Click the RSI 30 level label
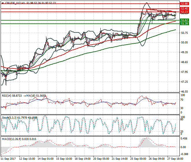 pos(182,108)
